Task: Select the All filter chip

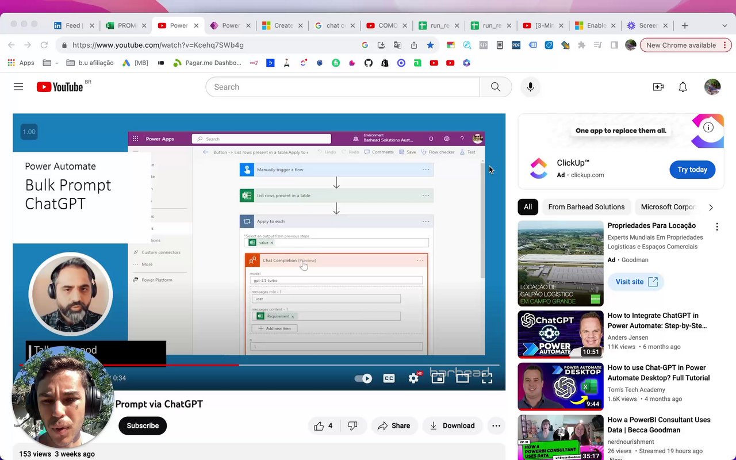Action: tap(528, 207)
